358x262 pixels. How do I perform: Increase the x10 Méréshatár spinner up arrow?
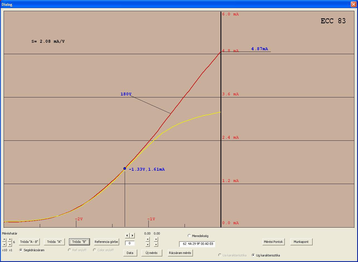(4, 240)
